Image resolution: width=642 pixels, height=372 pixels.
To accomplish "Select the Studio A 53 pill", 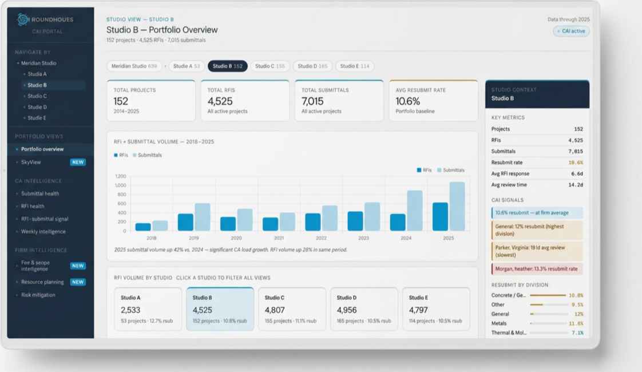I will 187,66.
